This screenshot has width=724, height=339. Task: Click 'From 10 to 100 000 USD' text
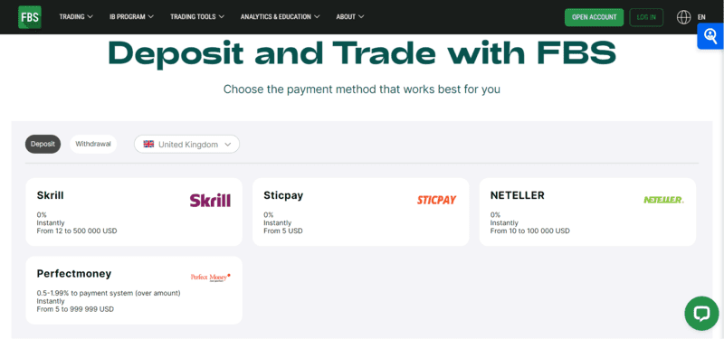[529, 231]
